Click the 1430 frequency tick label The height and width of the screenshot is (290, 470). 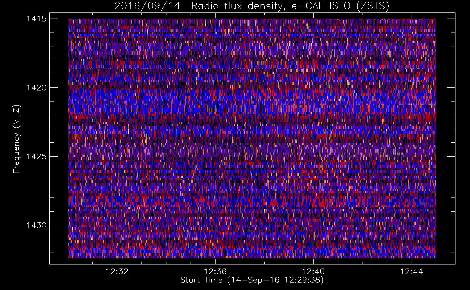pos(36,225)
